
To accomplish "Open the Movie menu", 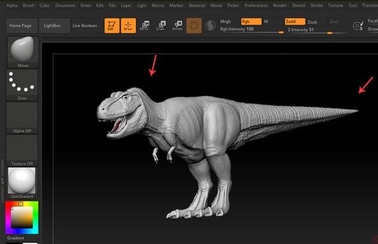I will point(216,5).
